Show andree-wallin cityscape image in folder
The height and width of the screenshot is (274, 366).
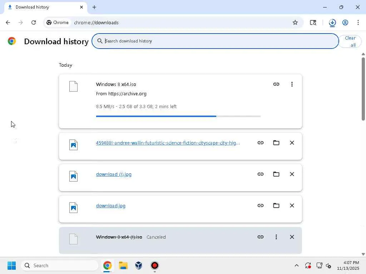pyautogui.click(x=276, y=143)
